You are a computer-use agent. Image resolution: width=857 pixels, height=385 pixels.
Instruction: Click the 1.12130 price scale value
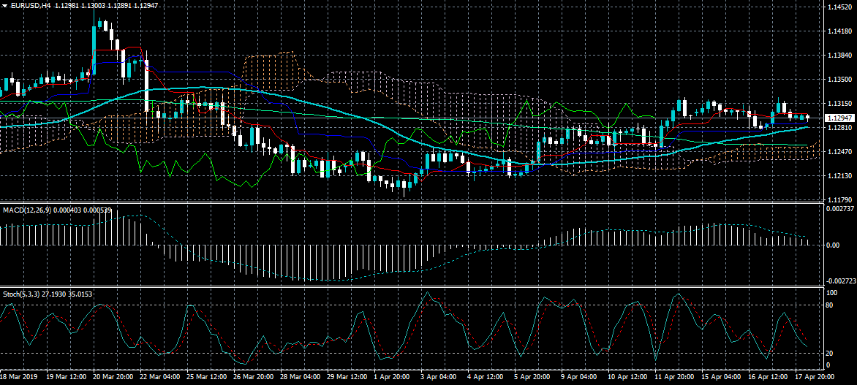[837, 176]
